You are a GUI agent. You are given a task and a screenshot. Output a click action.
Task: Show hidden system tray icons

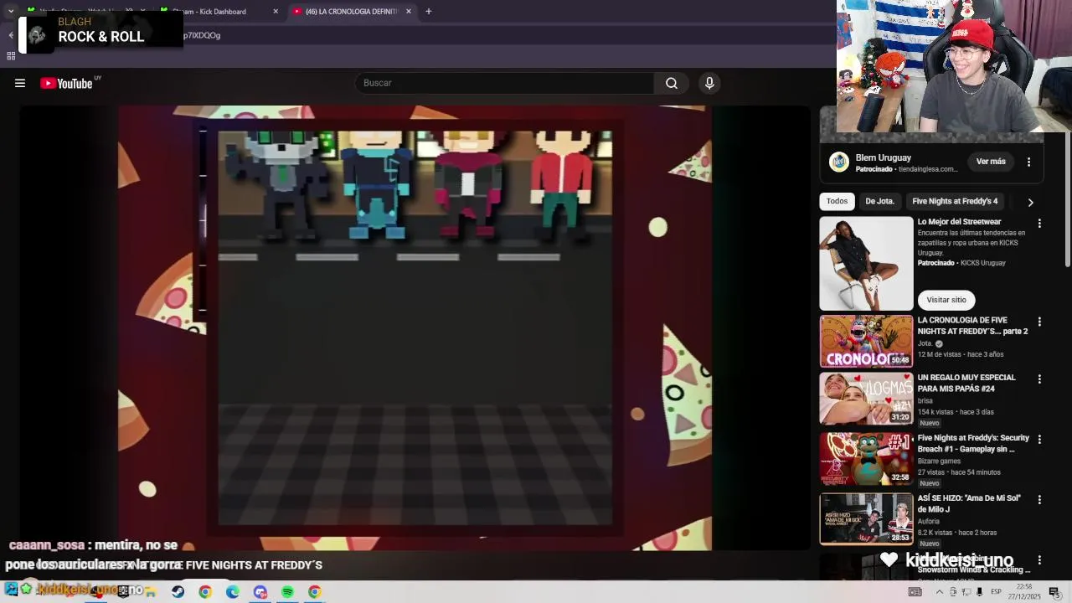coord(939,592)
